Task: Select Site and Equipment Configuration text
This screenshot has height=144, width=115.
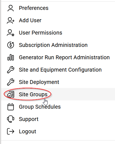Action: point(60,70)
